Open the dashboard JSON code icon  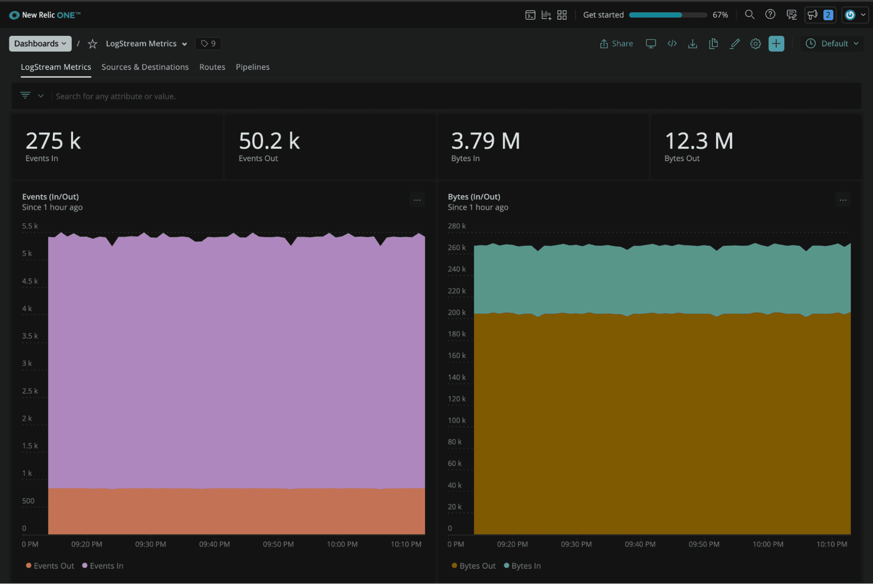pyautogui.click(x=672, y=44)
